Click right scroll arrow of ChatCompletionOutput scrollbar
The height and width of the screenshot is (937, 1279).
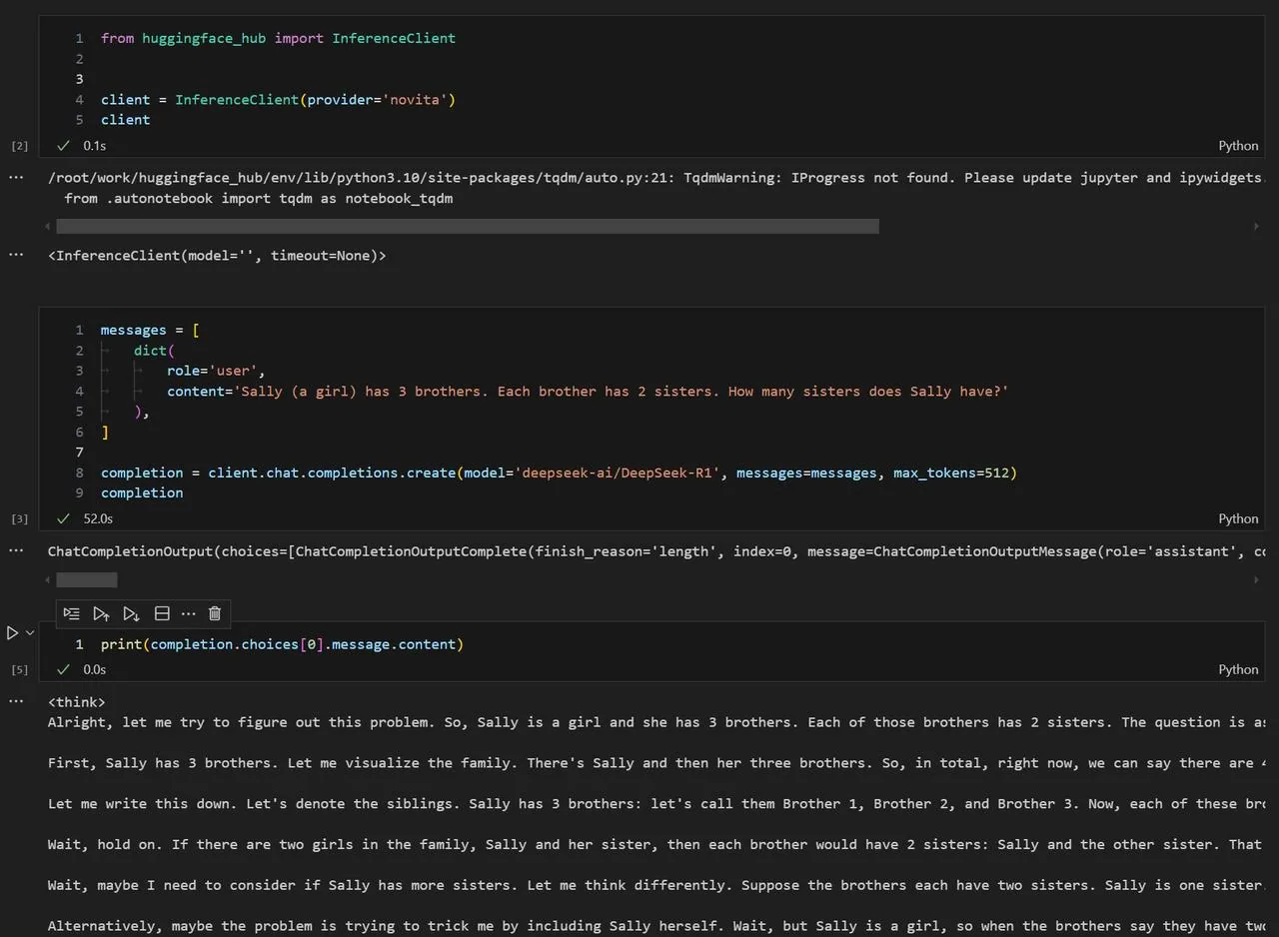(1256, 579)
